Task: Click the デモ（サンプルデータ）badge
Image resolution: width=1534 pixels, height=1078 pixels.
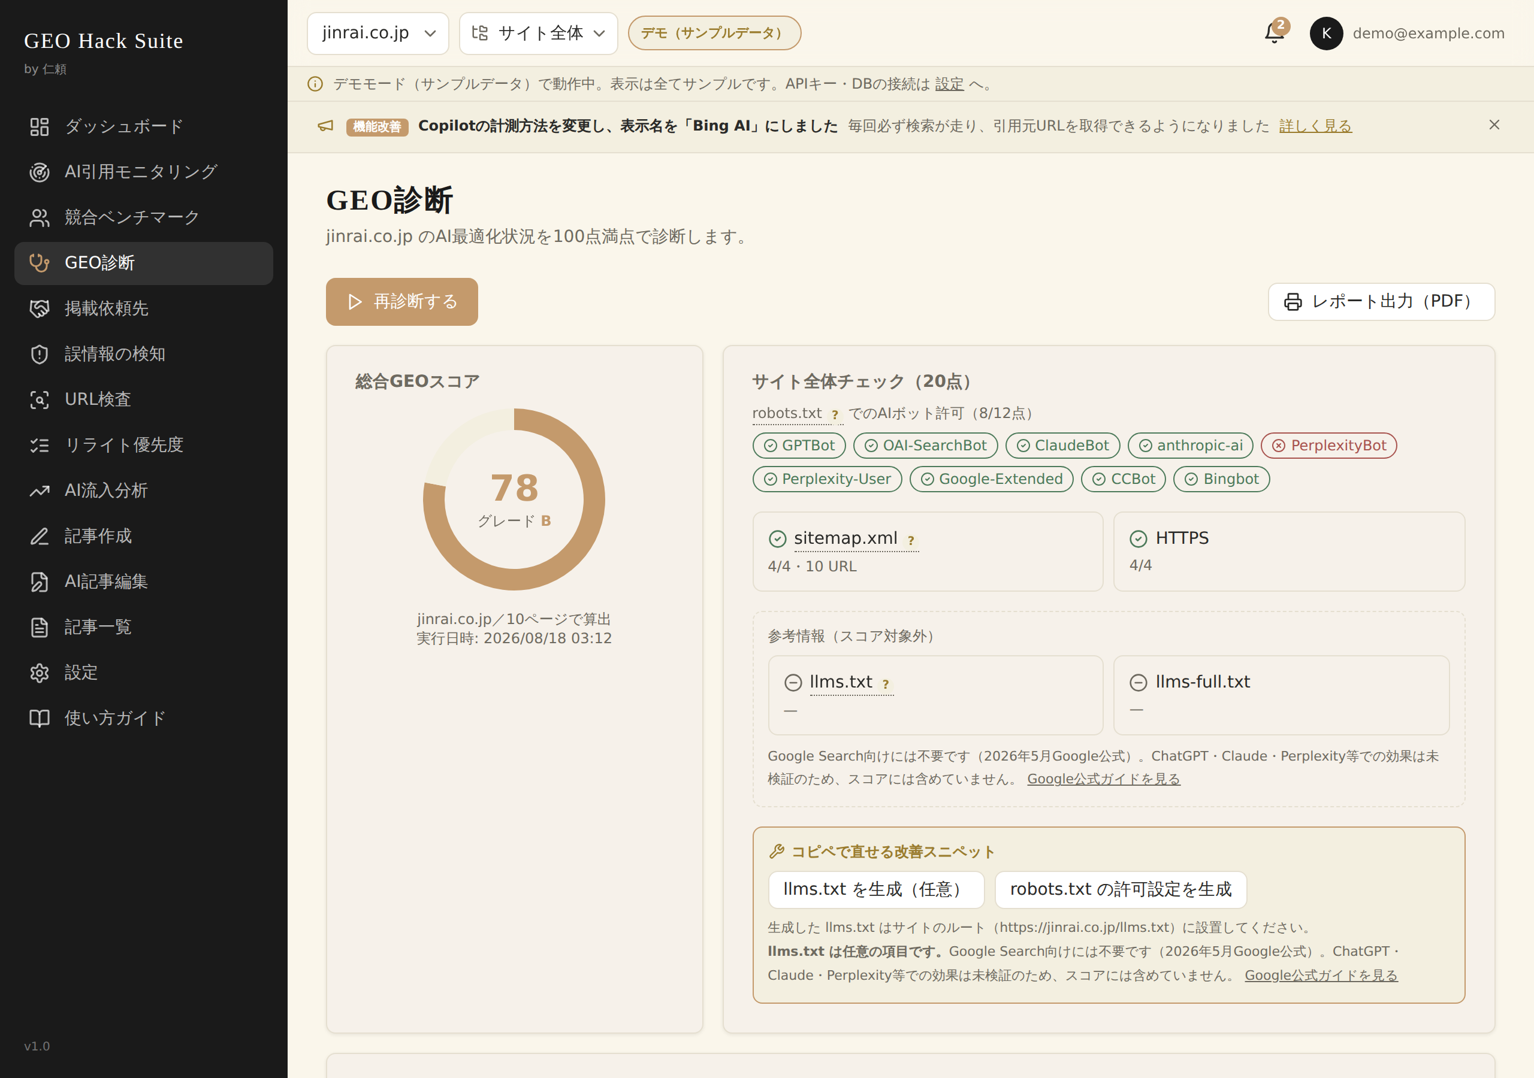Action: click(x=714, y=34)
